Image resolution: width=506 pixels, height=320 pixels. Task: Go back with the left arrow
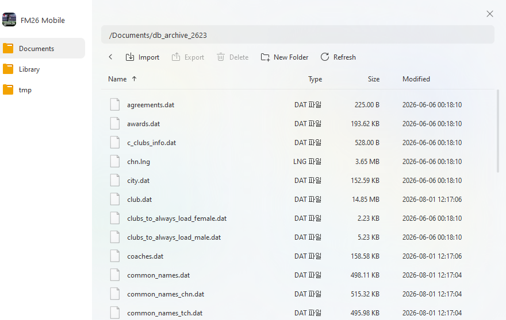pos(110,57)
